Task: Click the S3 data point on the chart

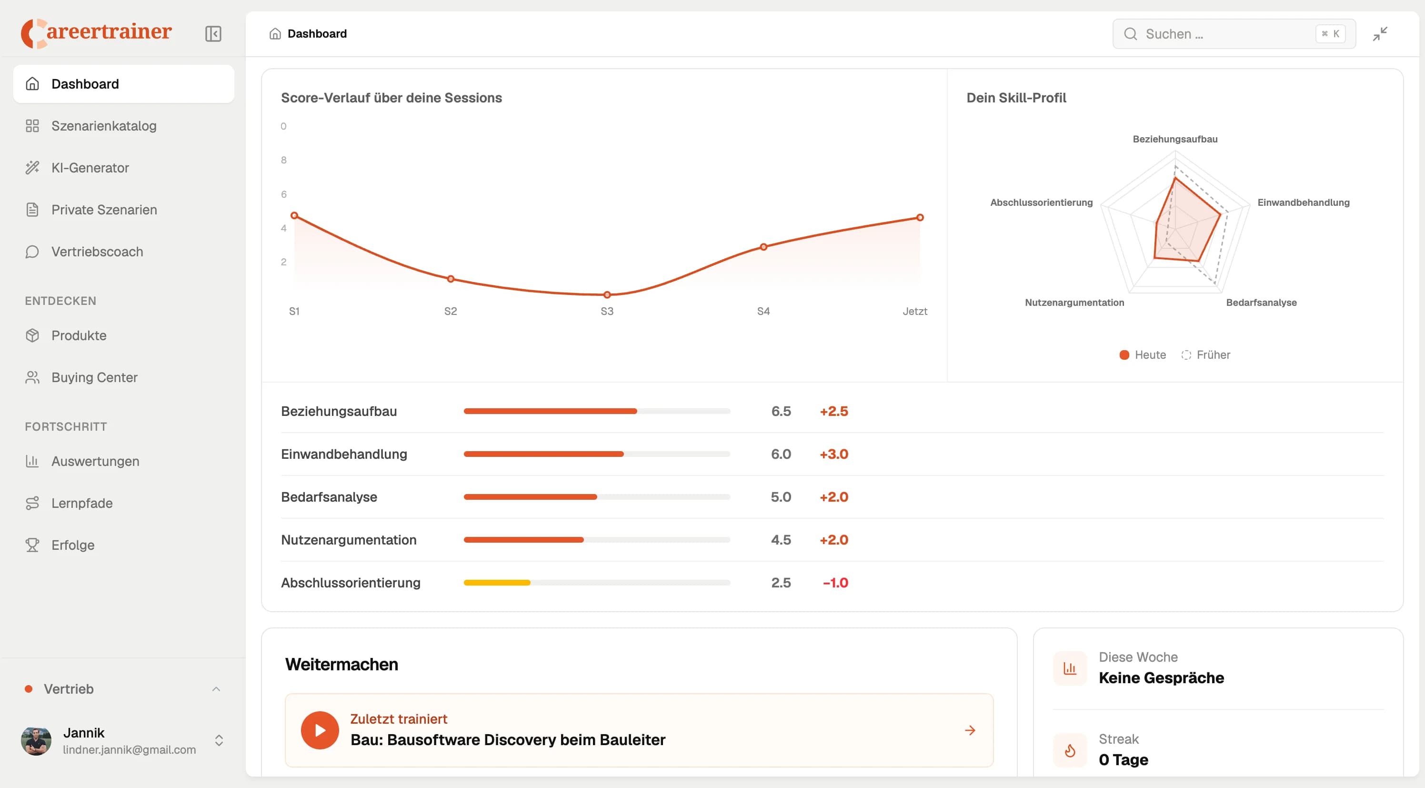Action: pos(607,295)
